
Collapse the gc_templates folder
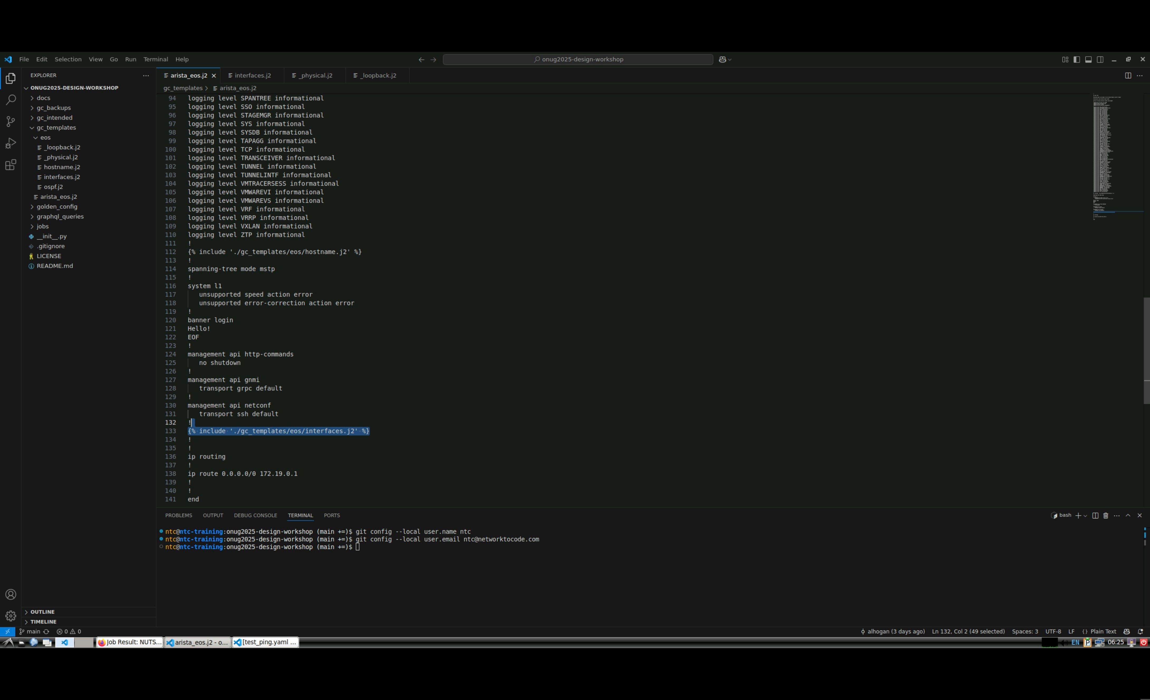(56, 127)
